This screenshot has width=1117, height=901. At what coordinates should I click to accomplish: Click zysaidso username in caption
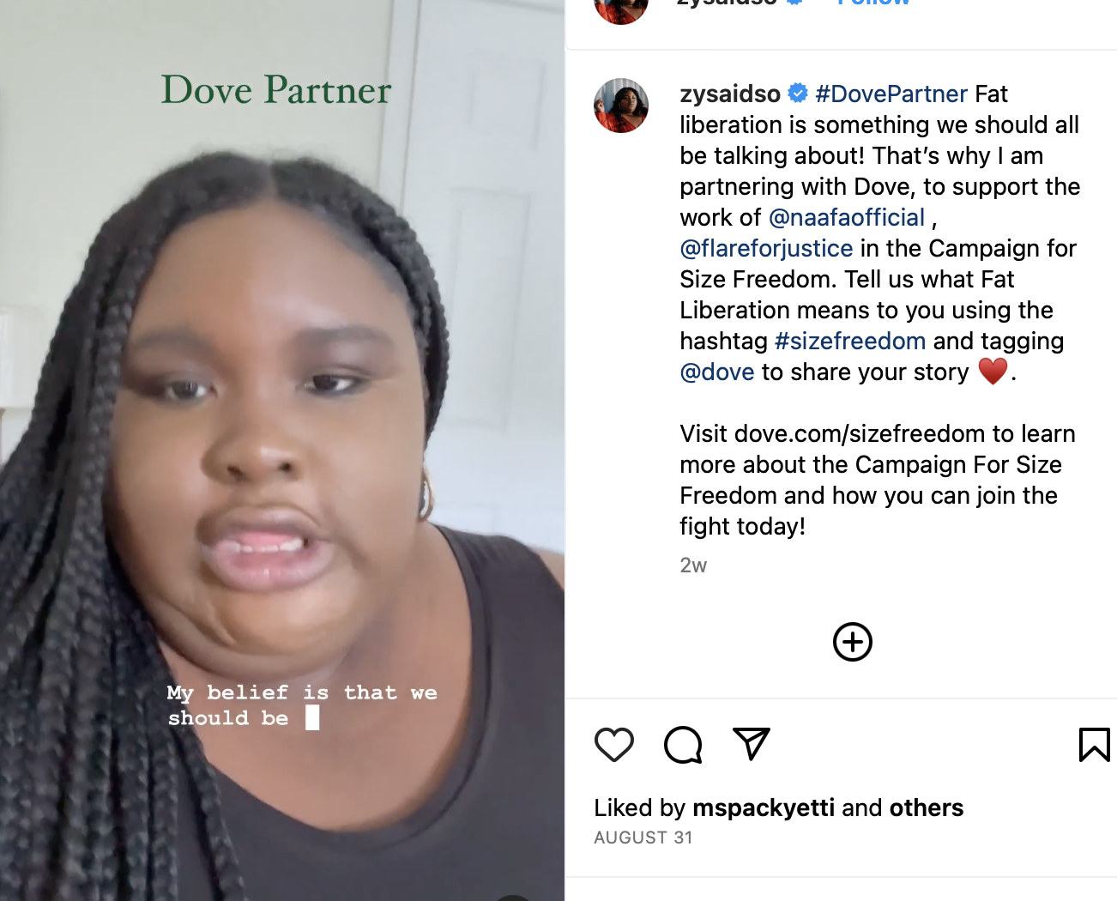730,94
